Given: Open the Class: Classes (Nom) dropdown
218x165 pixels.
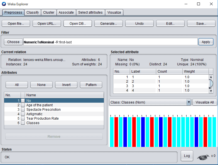Looking at the screenshot, I should (150, 102).
